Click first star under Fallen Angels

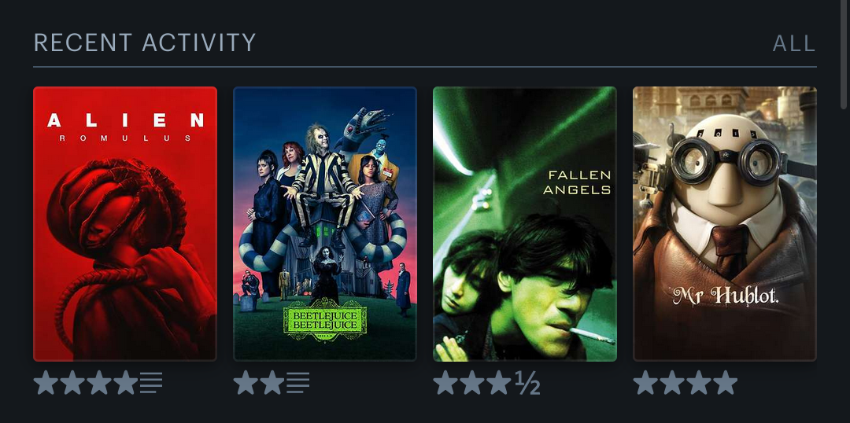point(446,383)
